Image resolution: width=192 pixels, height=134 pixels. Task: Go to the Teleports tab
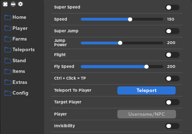(23, 50)
